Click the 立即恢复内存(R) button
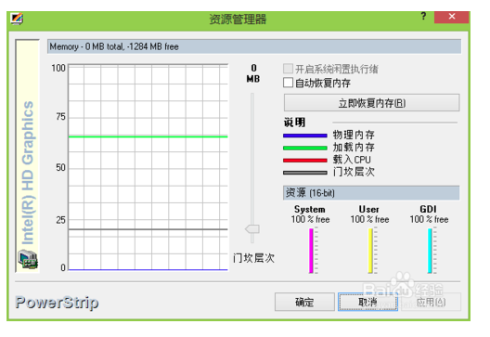Viewport: 490px width, 337px height. click(x=371, y=103)
